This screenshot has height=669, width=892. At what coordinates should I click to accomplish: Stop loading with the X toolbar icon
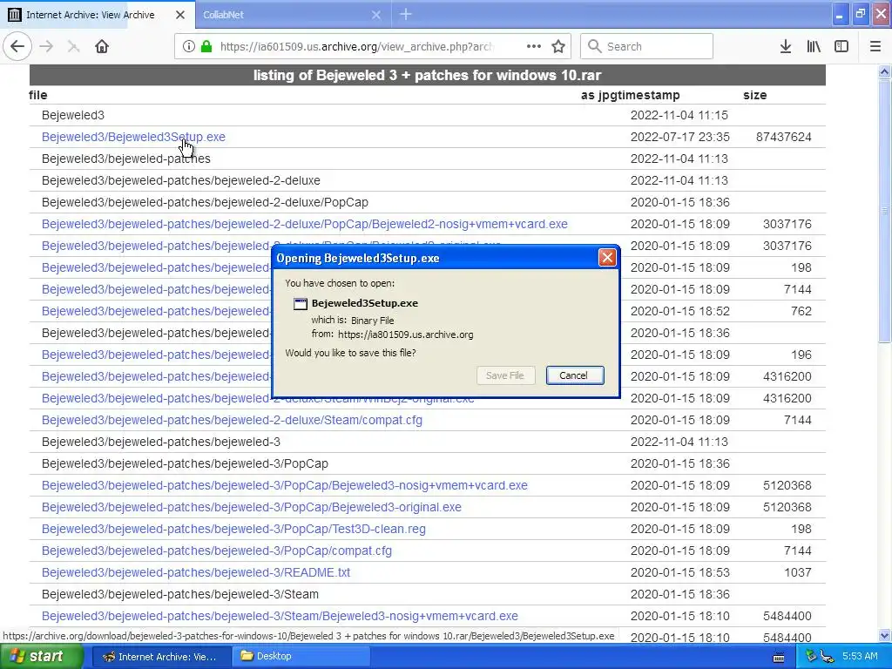[x=73, y=46]
